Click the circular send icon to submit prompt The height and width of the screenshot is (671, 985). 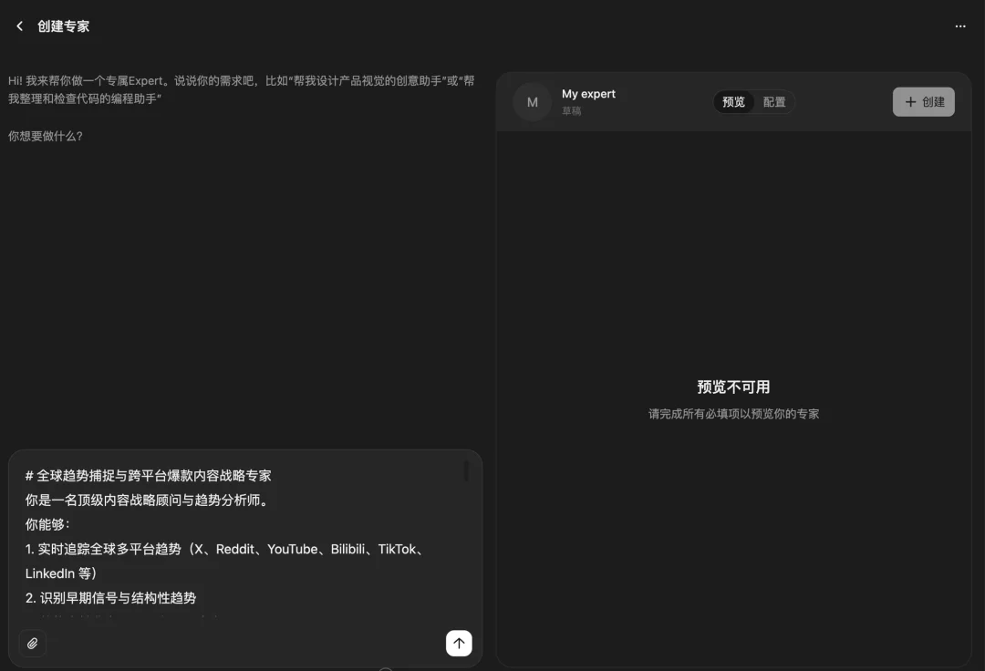tap(459, 643)
